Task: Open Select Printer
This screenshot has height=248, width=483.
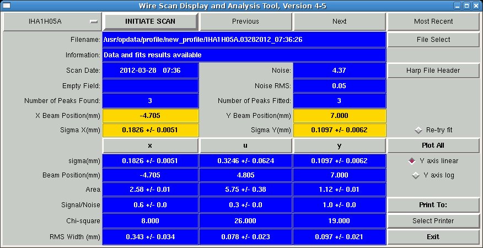Action: [x=433, y=221]
